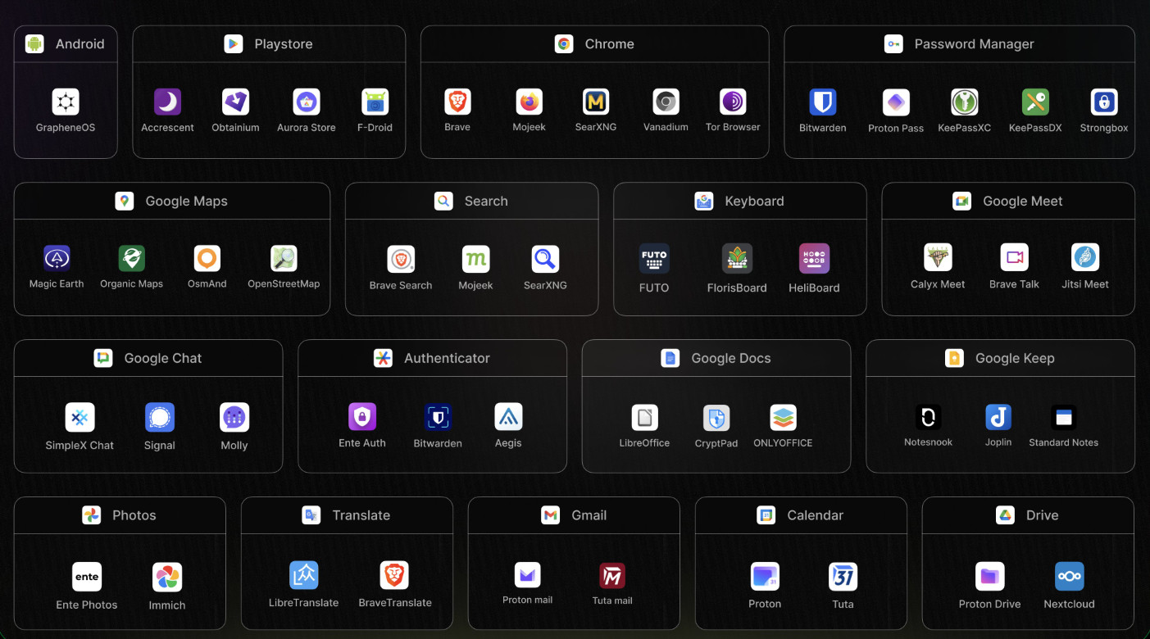Select the Password Manager header label

click(x=975, y=44)
